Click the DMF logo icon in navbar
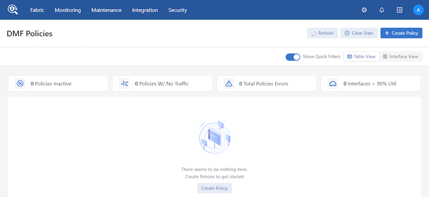This screenshot has height=197, width=429. click(x=12, y=10)
